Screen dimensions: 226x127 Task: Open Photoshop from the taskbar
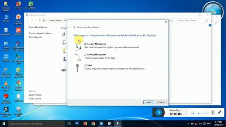(77, 123)
